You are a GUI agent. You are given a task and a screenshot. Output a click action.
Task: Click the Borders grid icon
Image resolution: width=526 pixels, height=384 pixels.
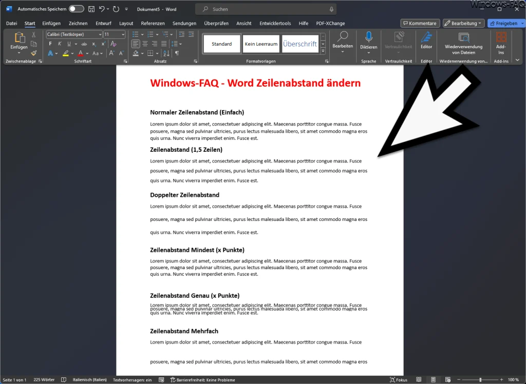[151, 53]
